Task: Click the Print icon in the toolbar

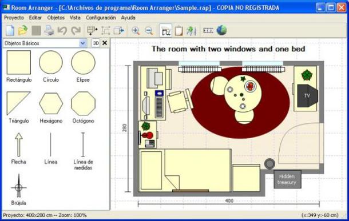Action: click(x=49, y=30)
